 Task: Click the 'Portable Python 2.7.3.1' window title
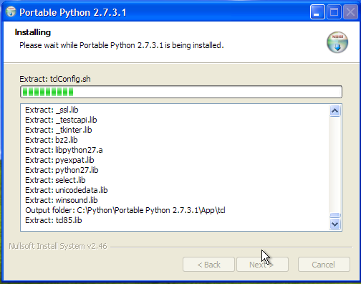(73, 12)
